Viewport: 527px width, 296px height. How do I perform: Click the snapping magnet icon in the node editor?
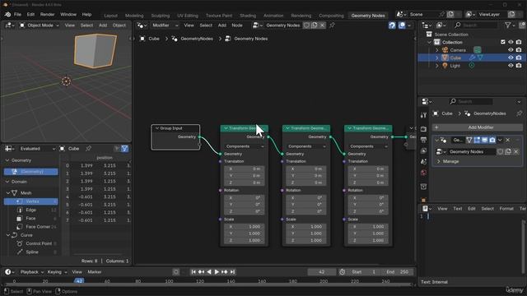click(x=392, y=25)
